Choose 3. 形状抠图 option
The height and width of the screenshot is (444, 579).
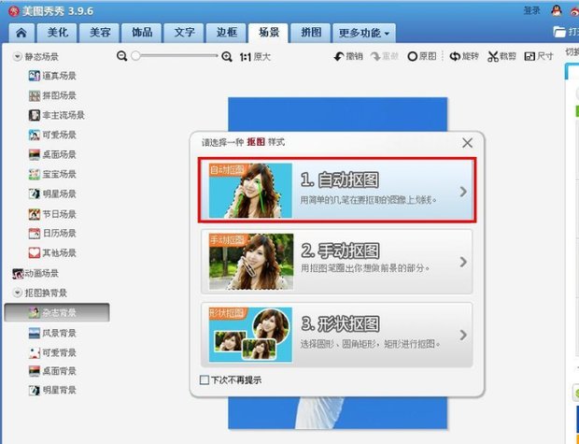[x=337, y=335]
